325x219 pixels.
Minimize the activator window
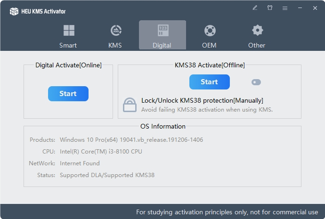(300, 8)
